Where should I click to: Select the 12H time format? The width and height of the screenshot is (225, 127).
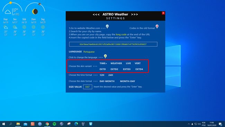pos(102,75)
